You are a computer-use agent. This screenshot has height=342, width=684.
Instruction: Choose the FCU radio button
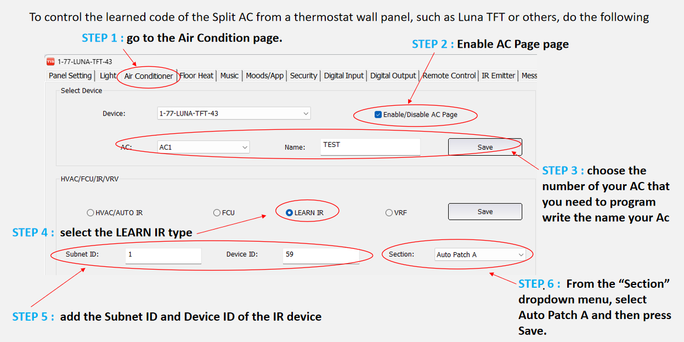[217, 213]
